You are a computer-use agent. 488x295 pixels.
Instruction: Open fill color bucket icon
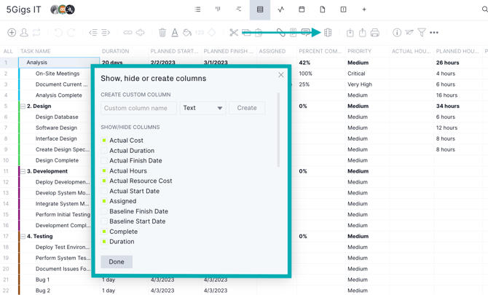(x=187, y=32)
